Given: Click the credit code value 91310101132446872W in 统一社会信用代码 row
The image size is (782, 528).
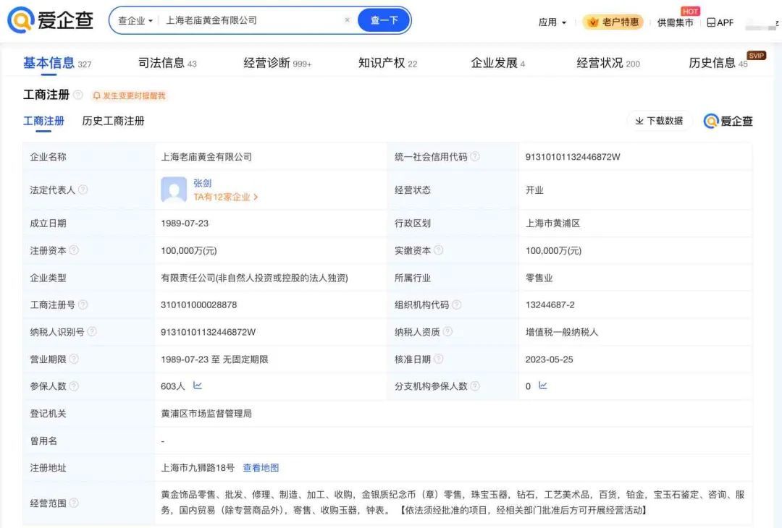Looking at the screenshot, I should [x=573, y=157].
